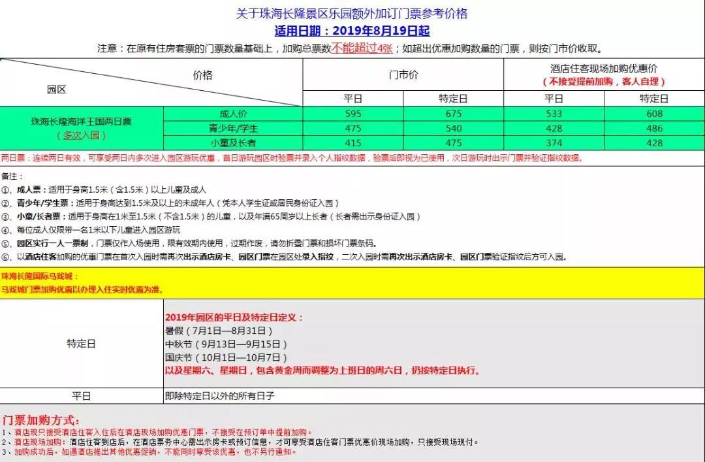
Task: Click child and senior discounted special day 428
Action: (x=654, y=142)
